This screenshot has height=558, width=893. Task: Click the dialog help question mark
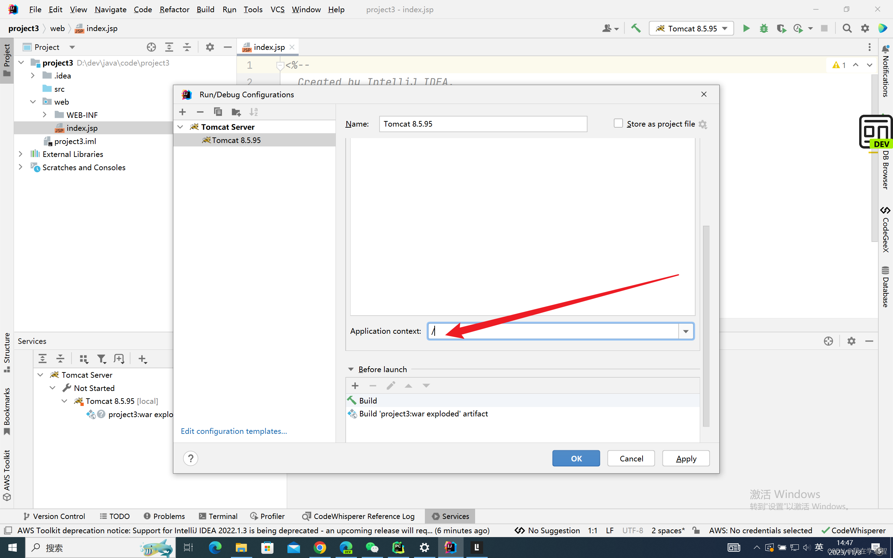click(190, 458)
